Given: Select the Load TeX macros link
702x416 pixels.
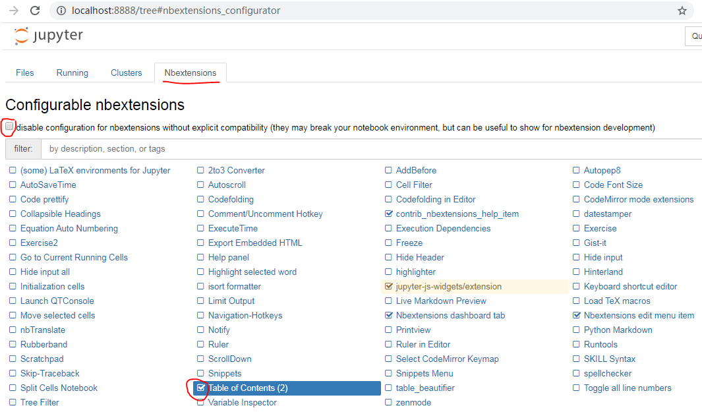Looking at the screenshot, I should pyautogui.click(x=617, y=301).
